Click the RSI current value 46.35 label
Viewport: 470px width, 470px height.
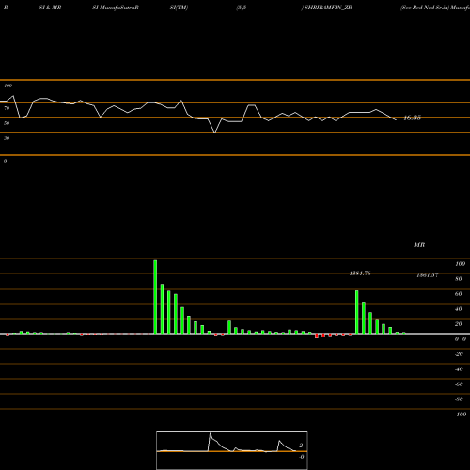coord(412,117)
